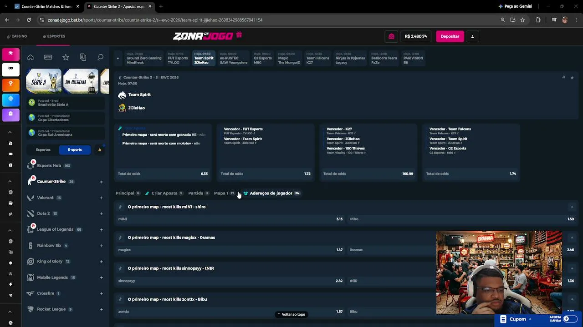Viewport: 583px width, 327px height.
Task: Bet on magixx at odds 1.47
Action: (230, 250)
